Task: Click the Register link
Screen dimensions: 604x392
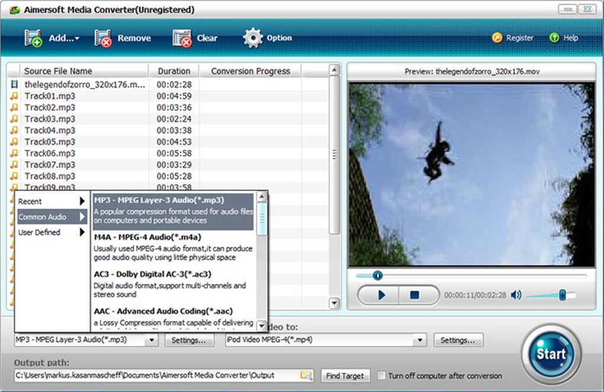Action: point(520,38)
